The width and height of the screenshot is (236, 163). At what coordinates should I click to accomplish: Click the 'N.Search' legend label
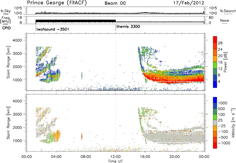tap(228, 11)
